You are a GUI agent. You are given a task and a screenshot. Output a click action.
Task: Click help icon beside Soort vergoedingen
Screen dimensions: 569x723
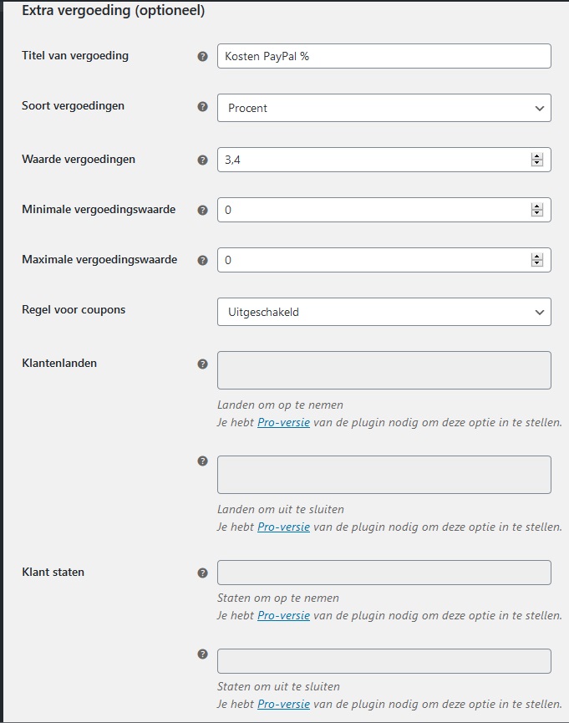202,107
